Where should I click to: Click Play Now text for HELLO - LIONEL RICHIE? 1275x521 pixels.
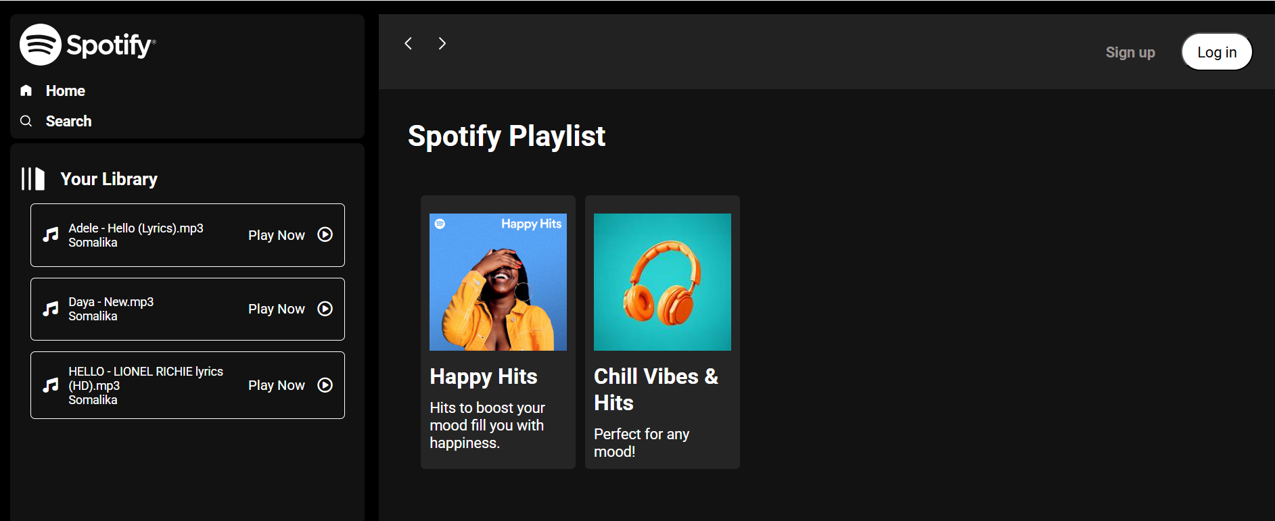coord(277,385)
